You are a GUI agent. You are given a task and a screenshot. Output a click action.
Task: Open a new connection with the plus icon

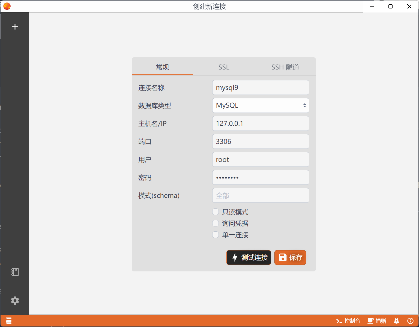click(15, 26)
